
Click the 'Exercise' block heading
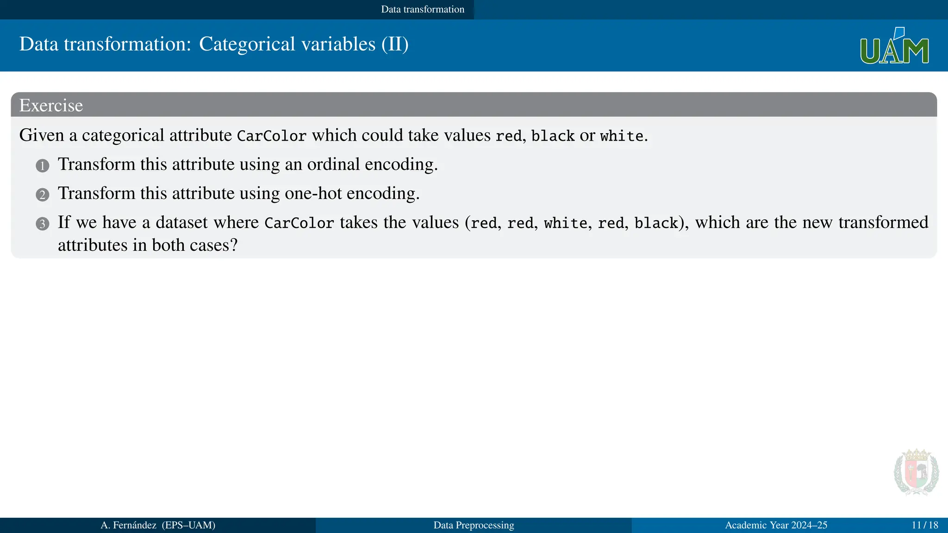click(51, 105)
